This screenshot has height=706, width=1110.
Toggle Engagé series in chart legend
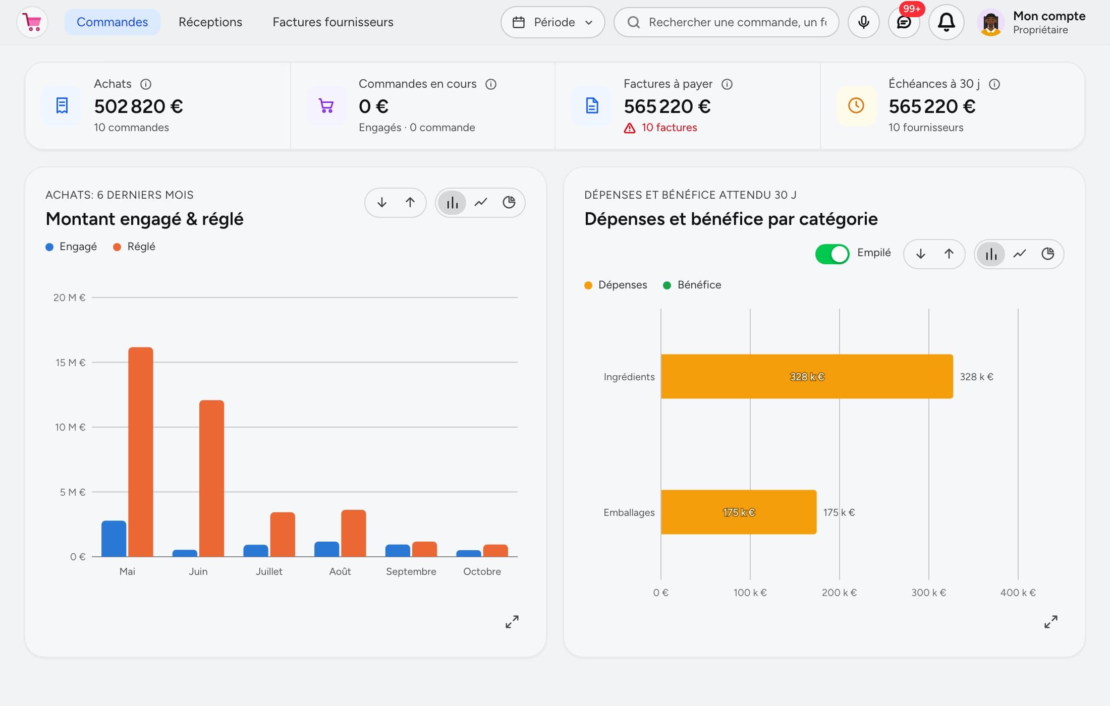point(71,247)
